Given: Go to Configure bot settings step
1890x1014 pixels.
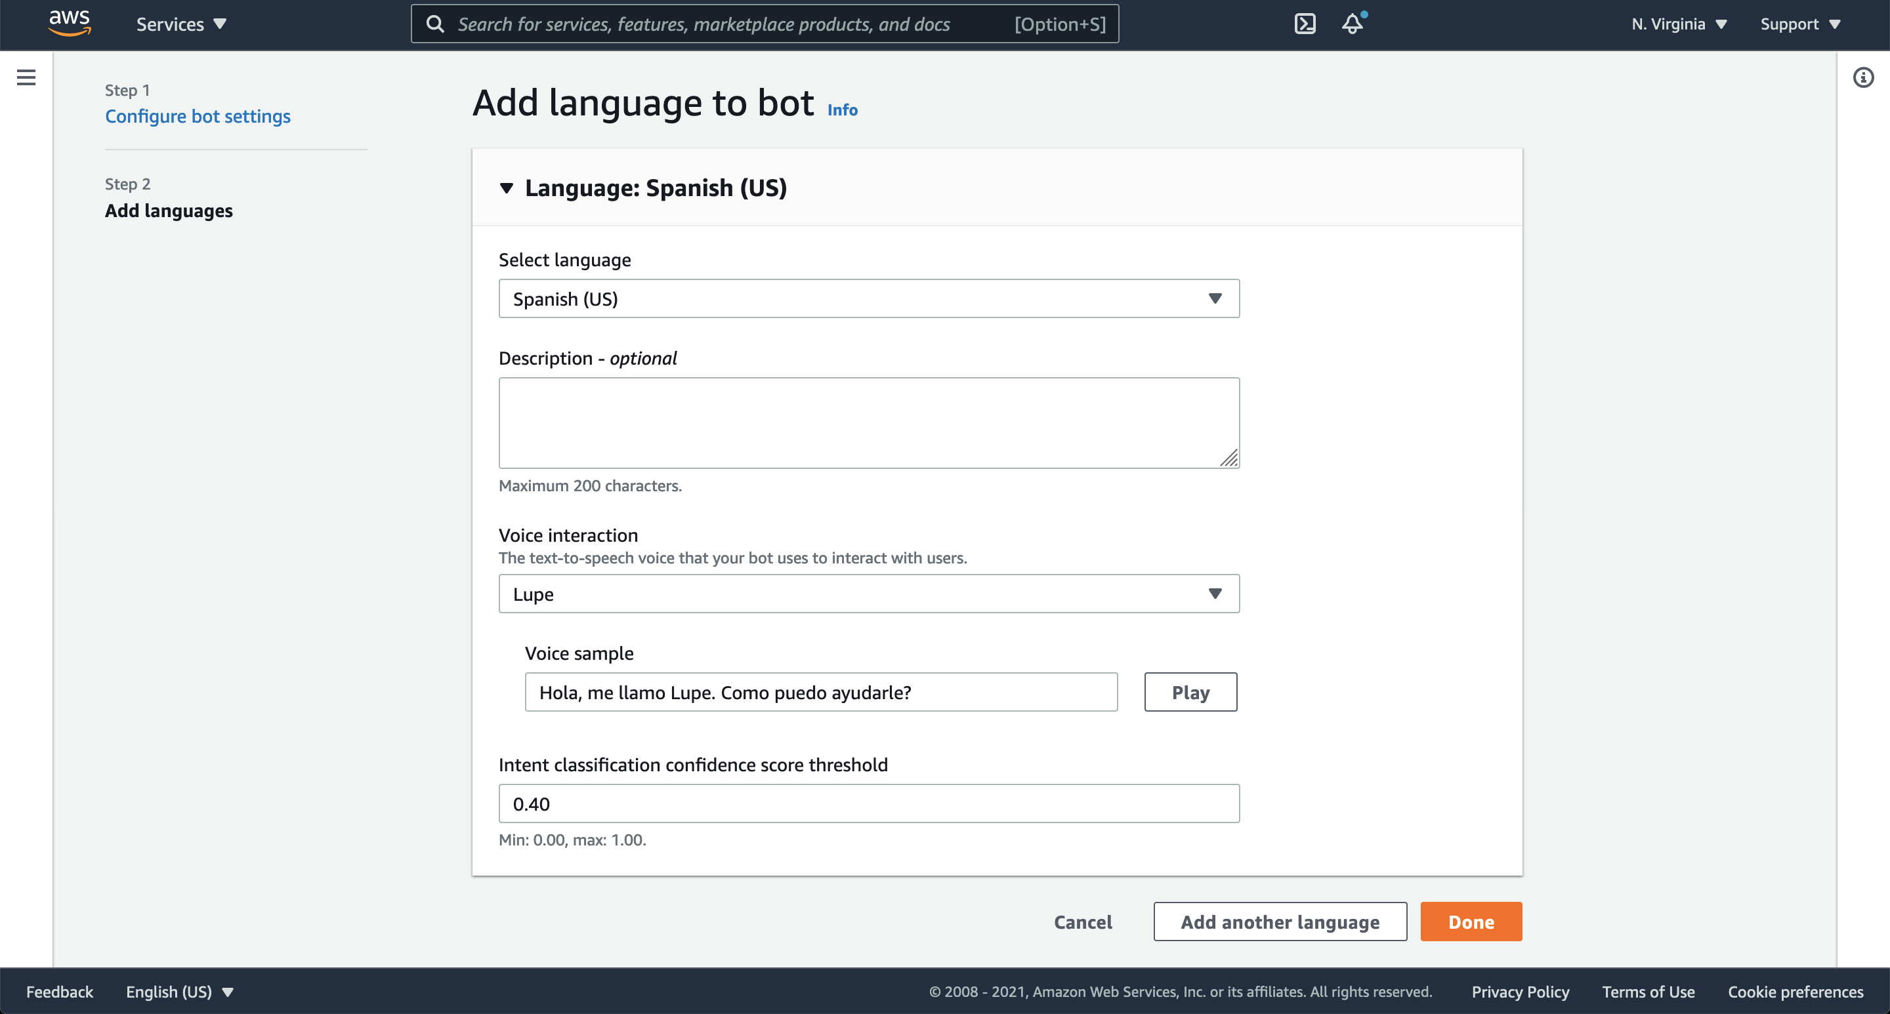Looking at the screenshot, I should [198, 116].
